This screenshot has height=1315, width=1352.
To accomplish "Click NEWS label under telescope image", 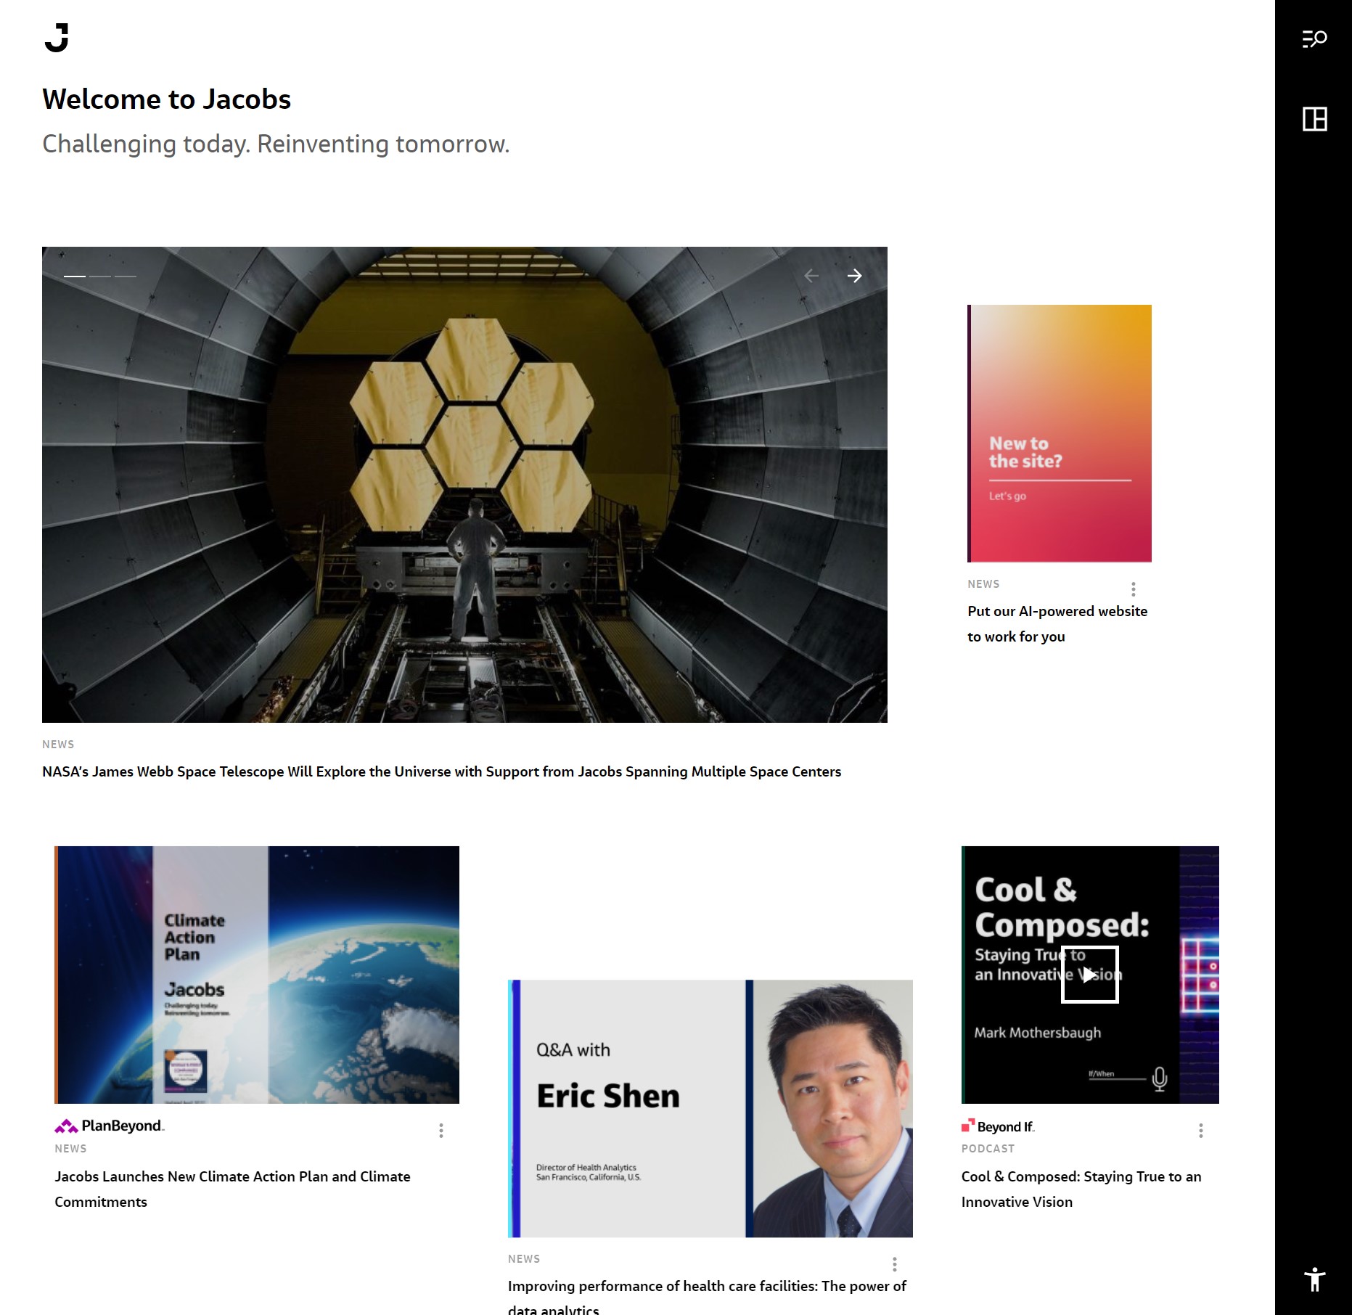I will click(58, 745).
